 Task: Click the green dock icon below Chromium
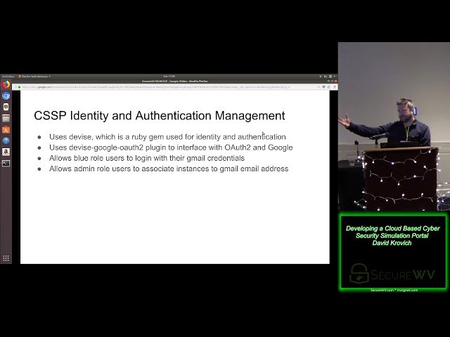click(6, 107)
